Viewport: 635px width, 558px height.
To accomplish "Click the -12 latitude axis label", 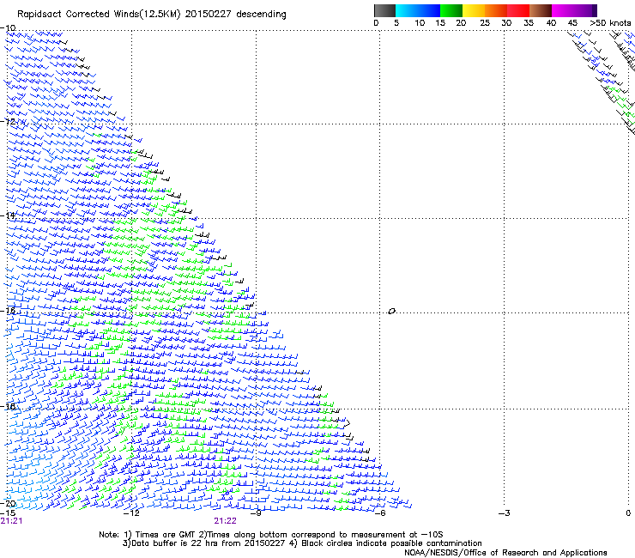I will (x=8, y=122).
